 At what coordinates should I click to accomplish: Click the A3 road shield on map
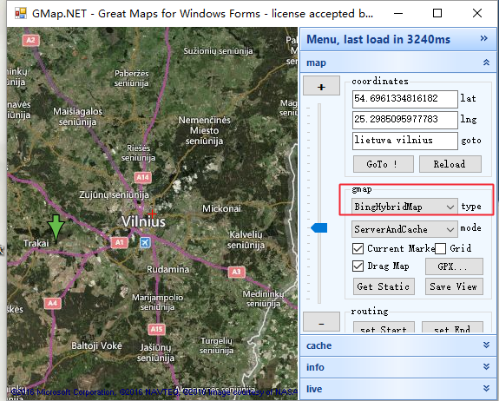tap(236, 272)
